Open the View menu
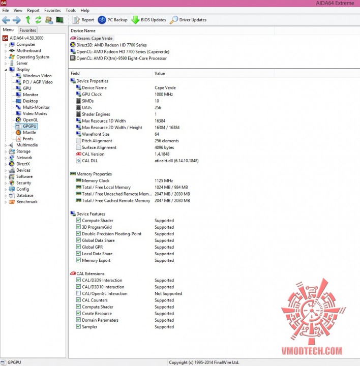 point(18,11)
